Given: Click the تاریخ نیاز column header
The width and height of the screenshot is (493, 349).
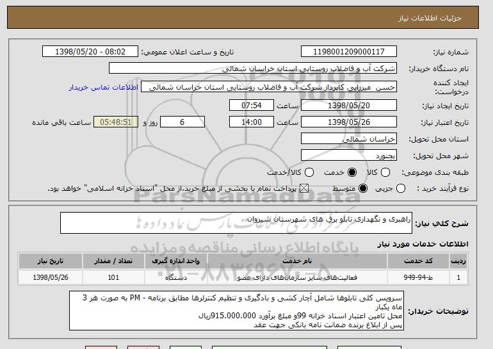Looking at the screenshot, I should 51,261.
